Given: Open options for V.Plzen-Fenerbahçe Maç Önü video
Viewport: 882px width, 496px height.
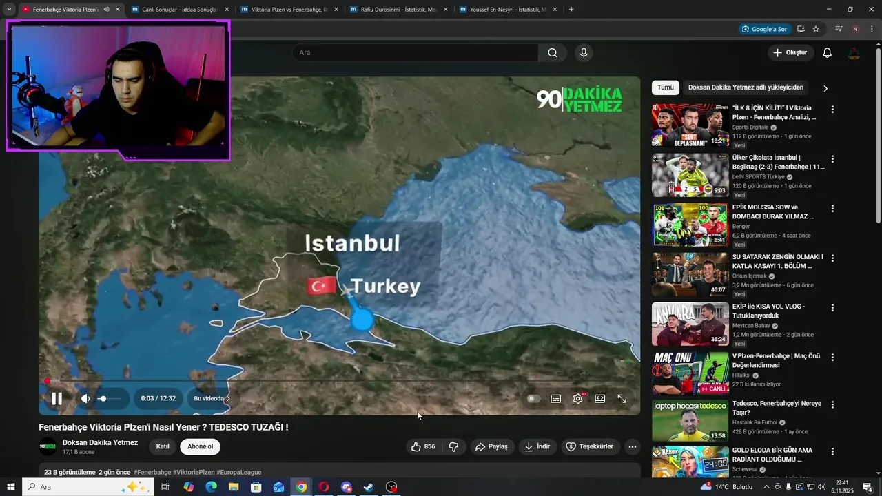Looking at the screenshot, I should pos(832,358).
